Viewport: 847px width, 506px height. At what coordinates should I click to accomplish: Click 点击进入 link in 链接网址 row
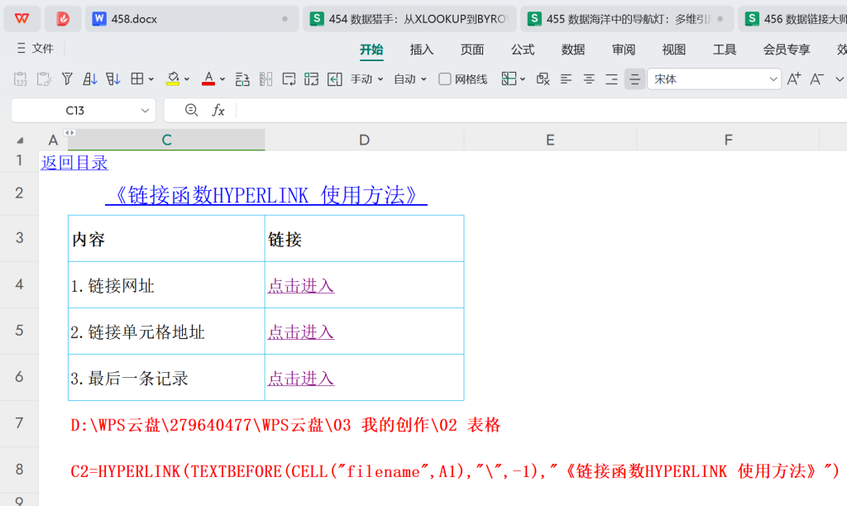coord(301,286)
